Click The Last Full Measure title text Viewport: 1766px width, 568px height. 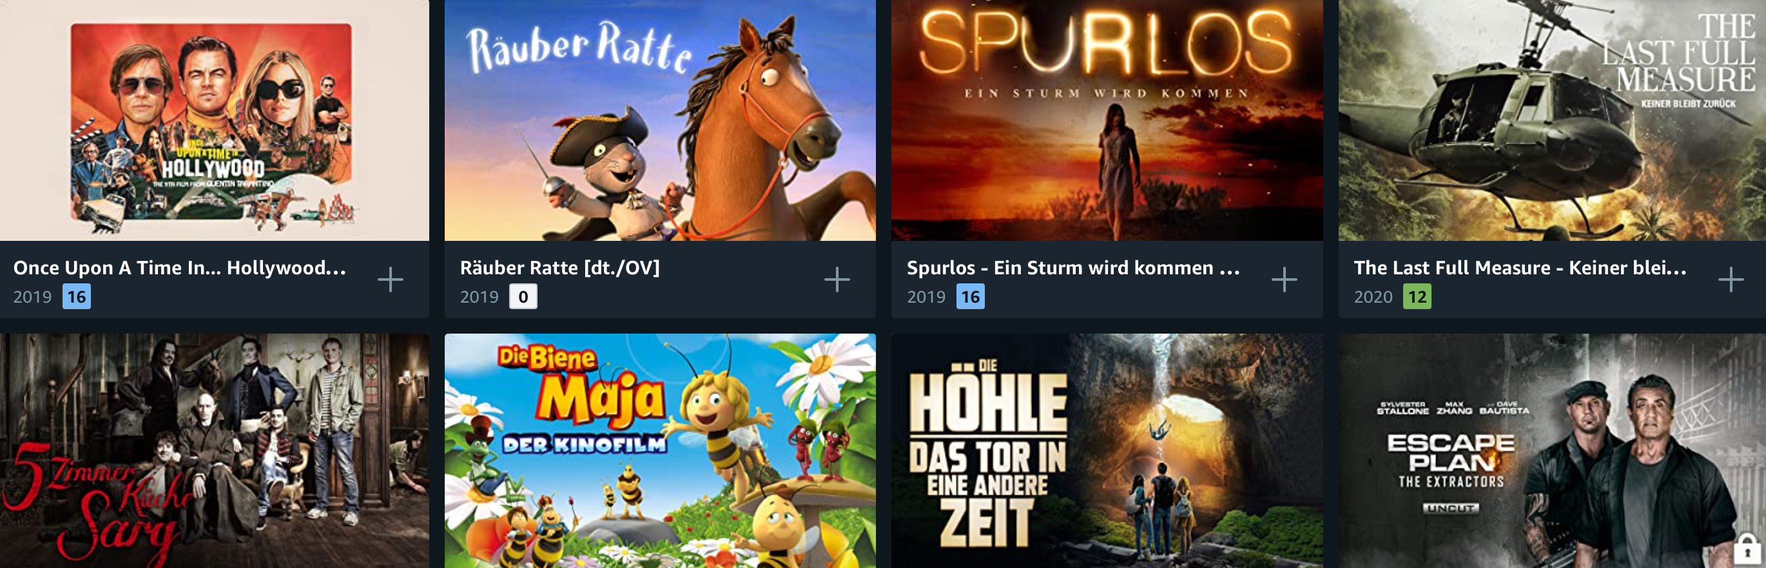(x=1520, y=268)
